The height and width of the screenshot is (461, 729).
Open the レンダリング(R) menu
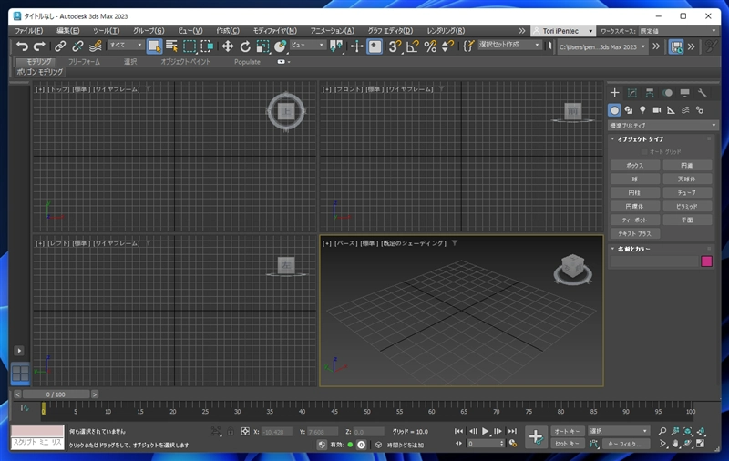coord(446,31)
